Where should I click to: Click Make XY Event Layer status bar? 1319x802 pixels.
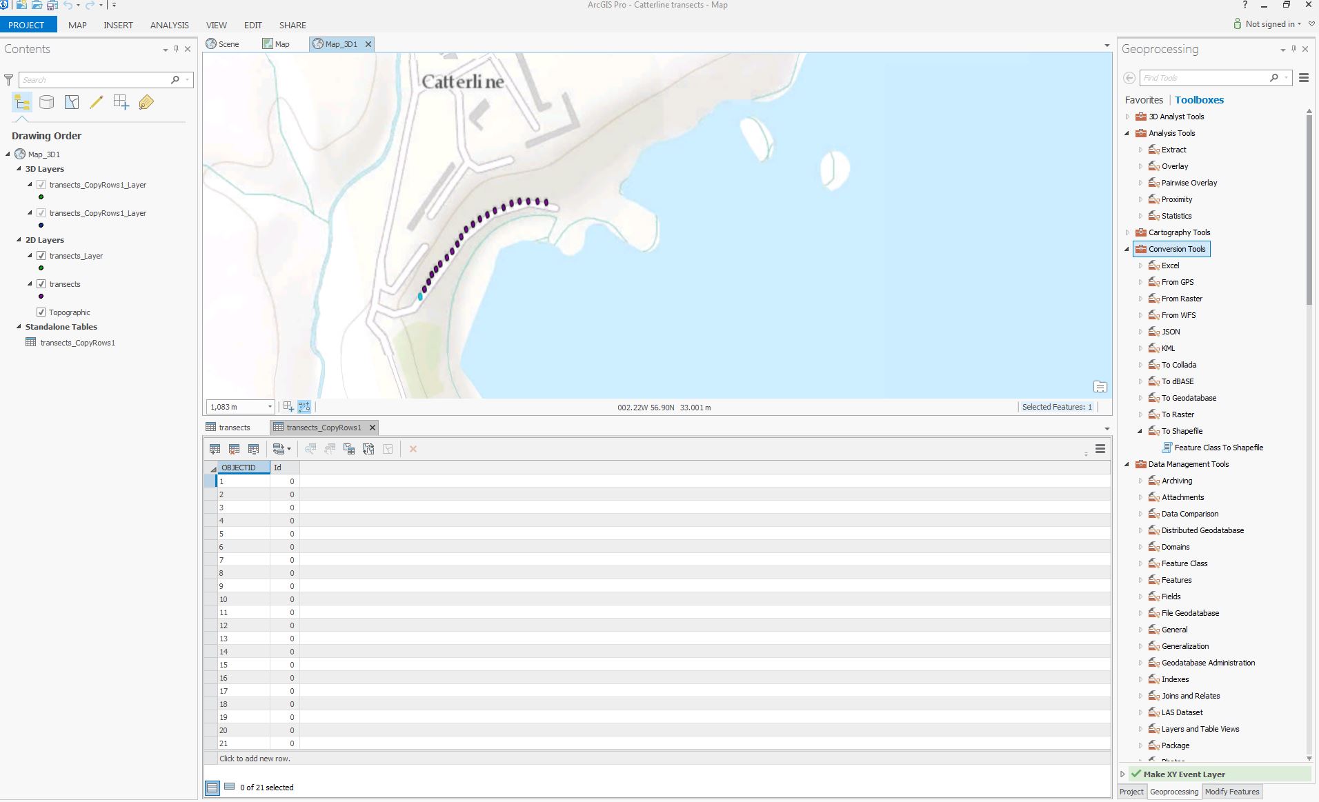1219,774
